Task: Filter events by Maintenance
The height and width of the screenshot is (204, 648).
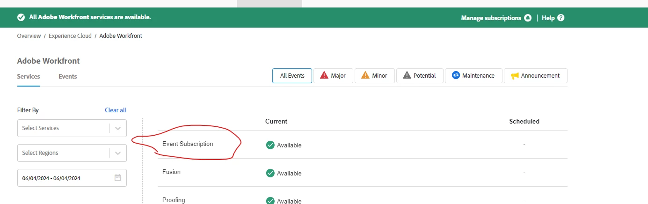Action: pos(473,76)
